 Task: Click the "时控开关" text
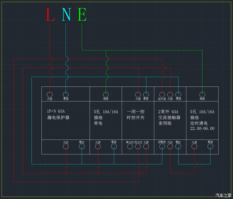(135, 118)
